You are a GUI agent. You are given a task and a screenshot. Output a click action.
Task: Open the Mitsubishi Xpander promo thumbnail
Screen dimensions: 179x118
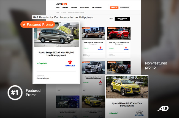[x=93, y=68]
